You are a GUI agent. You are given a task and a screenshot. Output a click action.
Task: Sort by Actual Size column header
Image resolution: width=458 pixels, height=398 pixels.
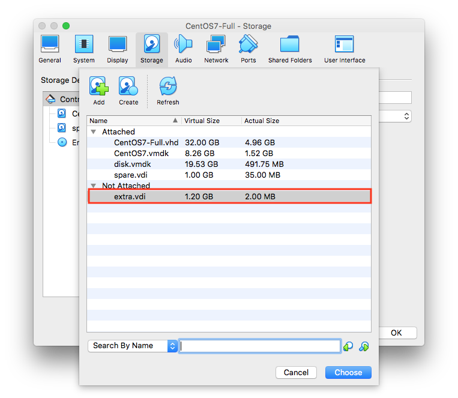click(x=306, y=121)
